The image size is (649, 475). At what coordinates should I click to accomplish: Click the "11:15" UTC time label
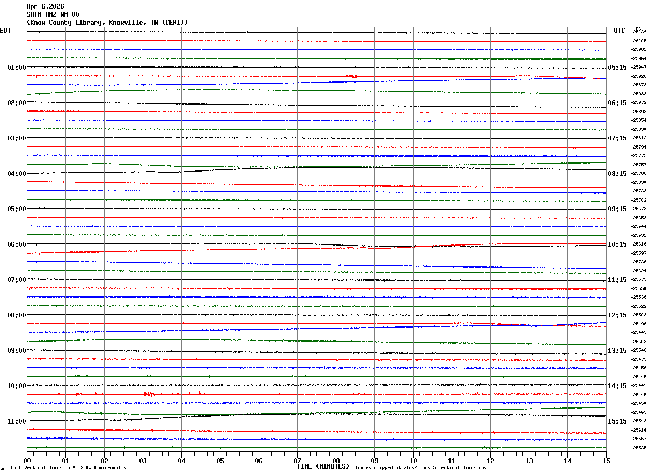point(617,280)
